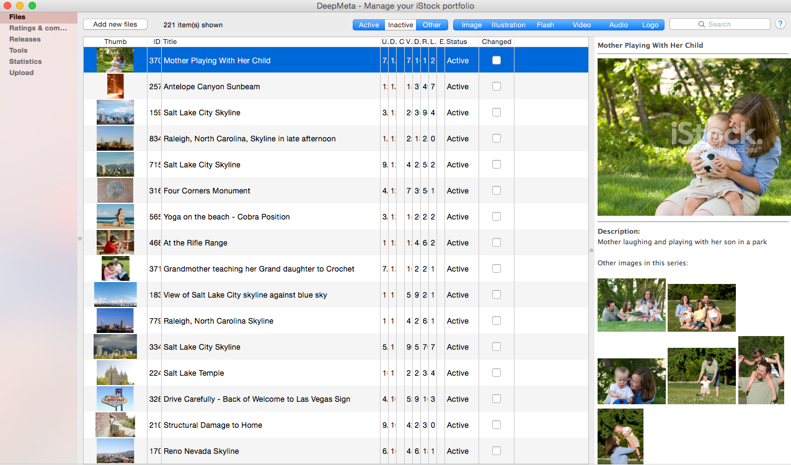
Task: Open the Upload section in the sidebar
Action: [21, 73]
